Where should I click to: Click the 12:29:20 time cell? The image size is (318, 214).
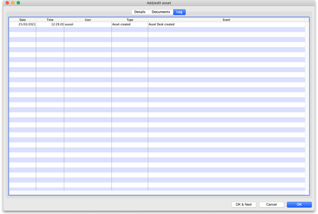(x=57, y=25)
